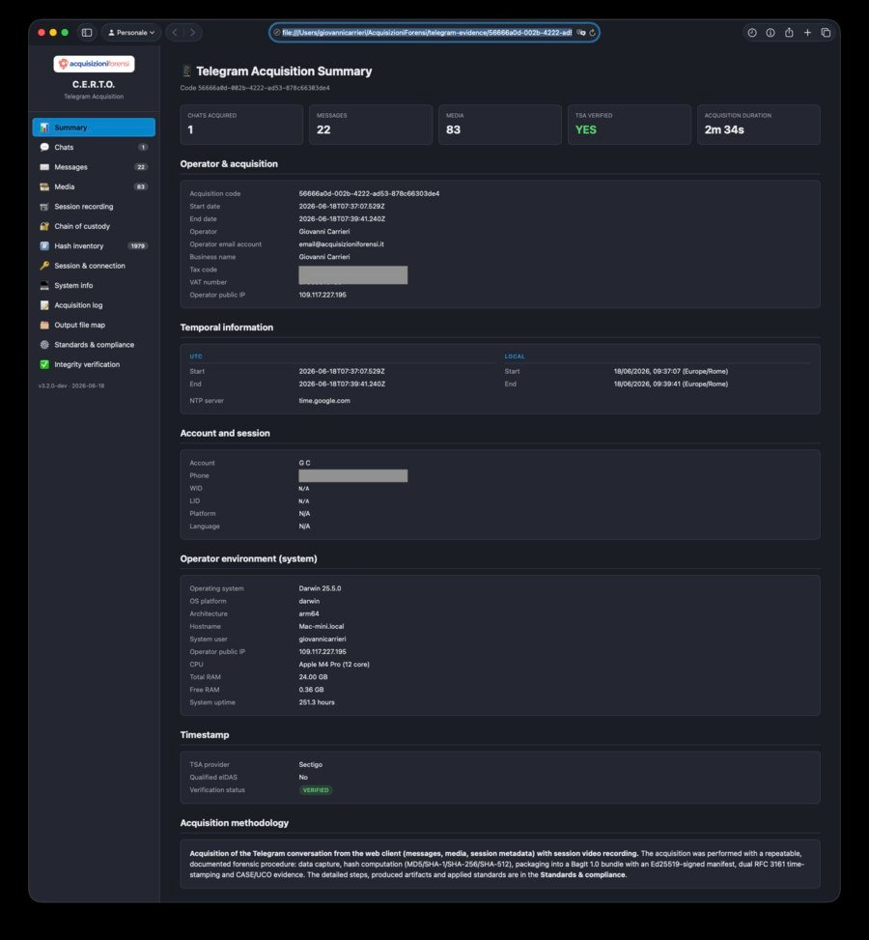Click the email@acquisizioniforensi.it value
869x940 pixels.
[x=342, y=244]
